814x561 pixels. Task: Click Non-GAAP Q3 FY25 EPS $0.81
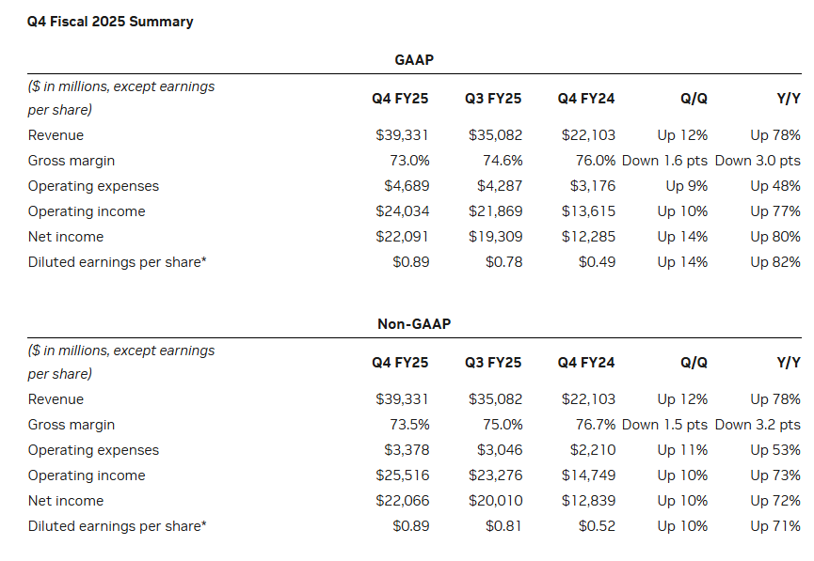503,526
